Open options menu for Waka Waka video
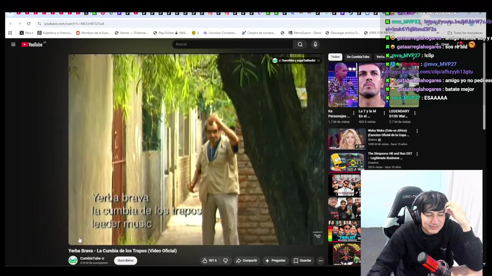 (417, 131)
